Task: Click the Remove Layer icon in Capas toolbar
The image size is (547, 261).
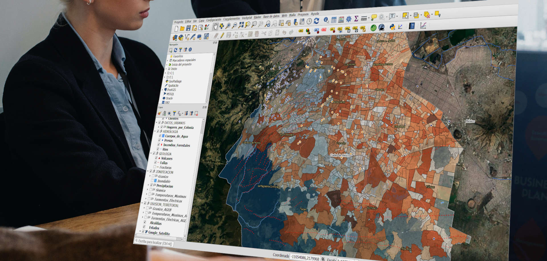Action: tap(196, 113)
